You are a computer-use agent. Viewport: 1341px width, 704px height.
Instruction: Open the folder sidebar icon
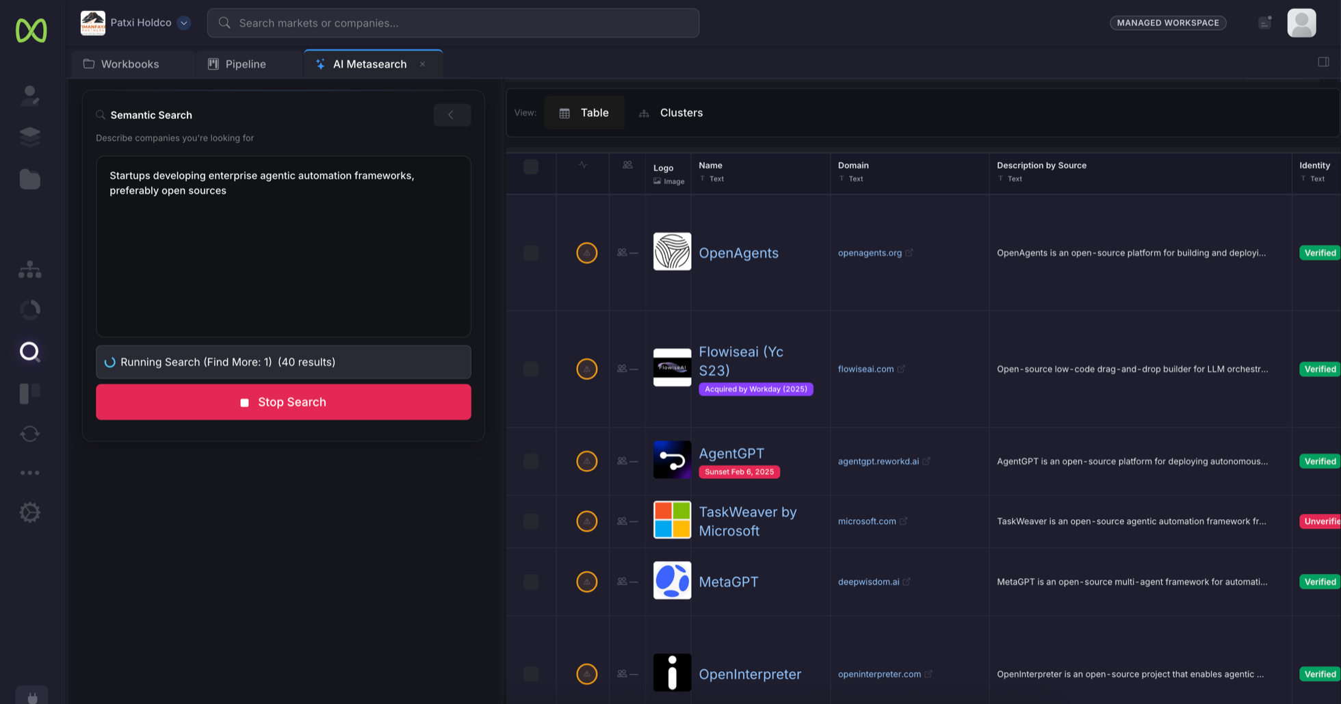click(29, 179)
